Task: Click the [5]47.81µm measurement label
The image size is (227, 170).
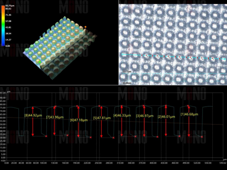Action: pos(102,118)
